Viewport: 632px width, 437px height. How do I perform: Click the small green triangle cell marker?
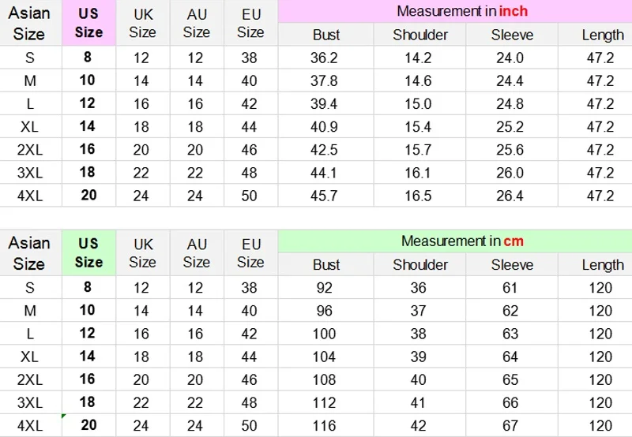64,416
